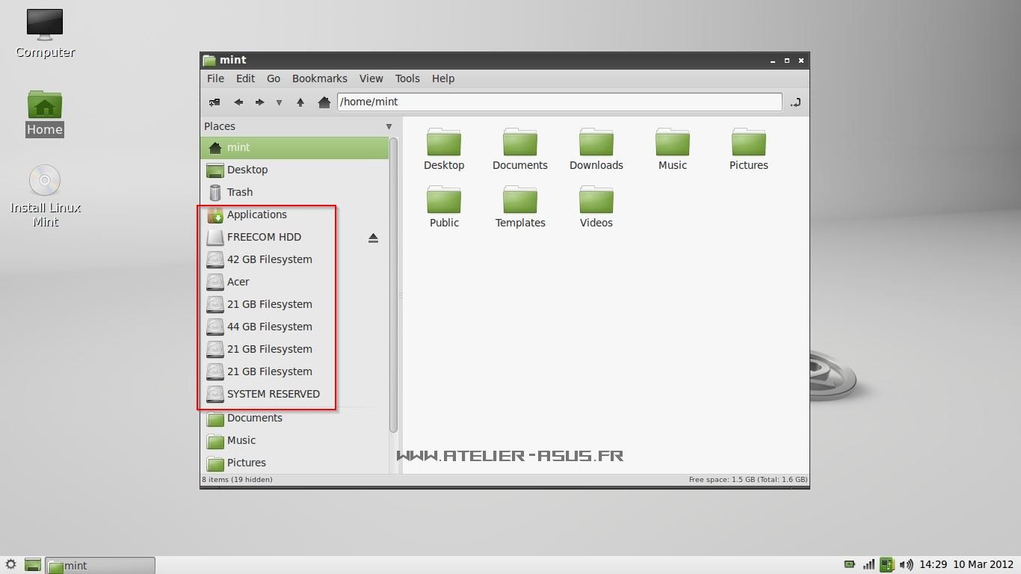Screen dimensions: 1021x574
Task: Open the File menu
Action: pos(215,78)
